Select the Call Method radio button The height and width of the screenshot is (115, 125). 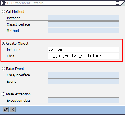pyautogui.click(x=3, y=12)
